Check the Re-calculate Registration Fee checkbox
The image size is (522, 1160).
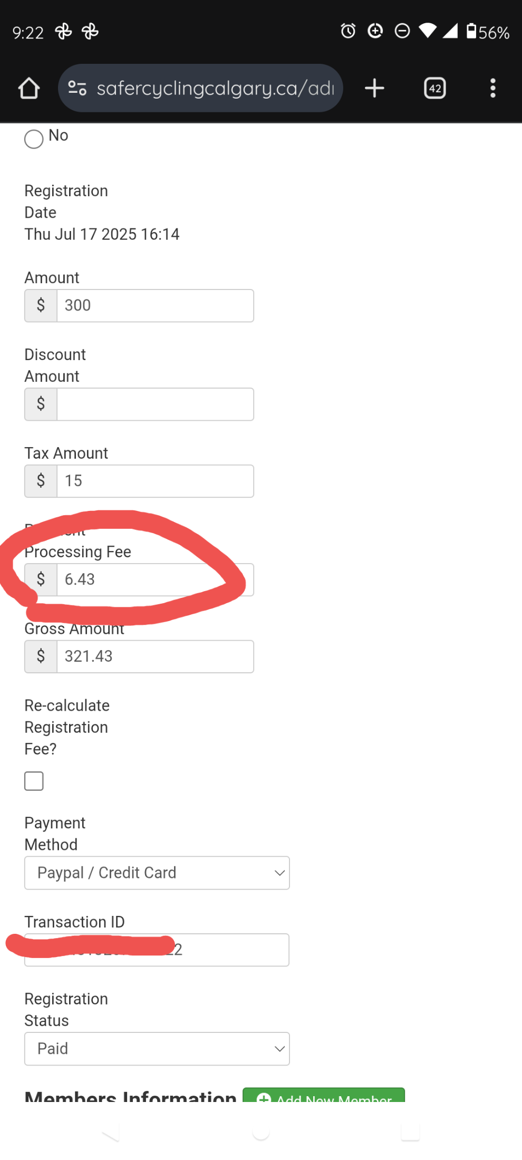pos(34,781)
